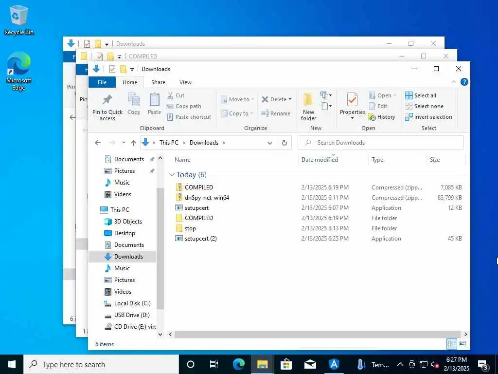498x374 pixels.
Task: Expand the Open button dropdown arrow
Action: pos(395,95)
